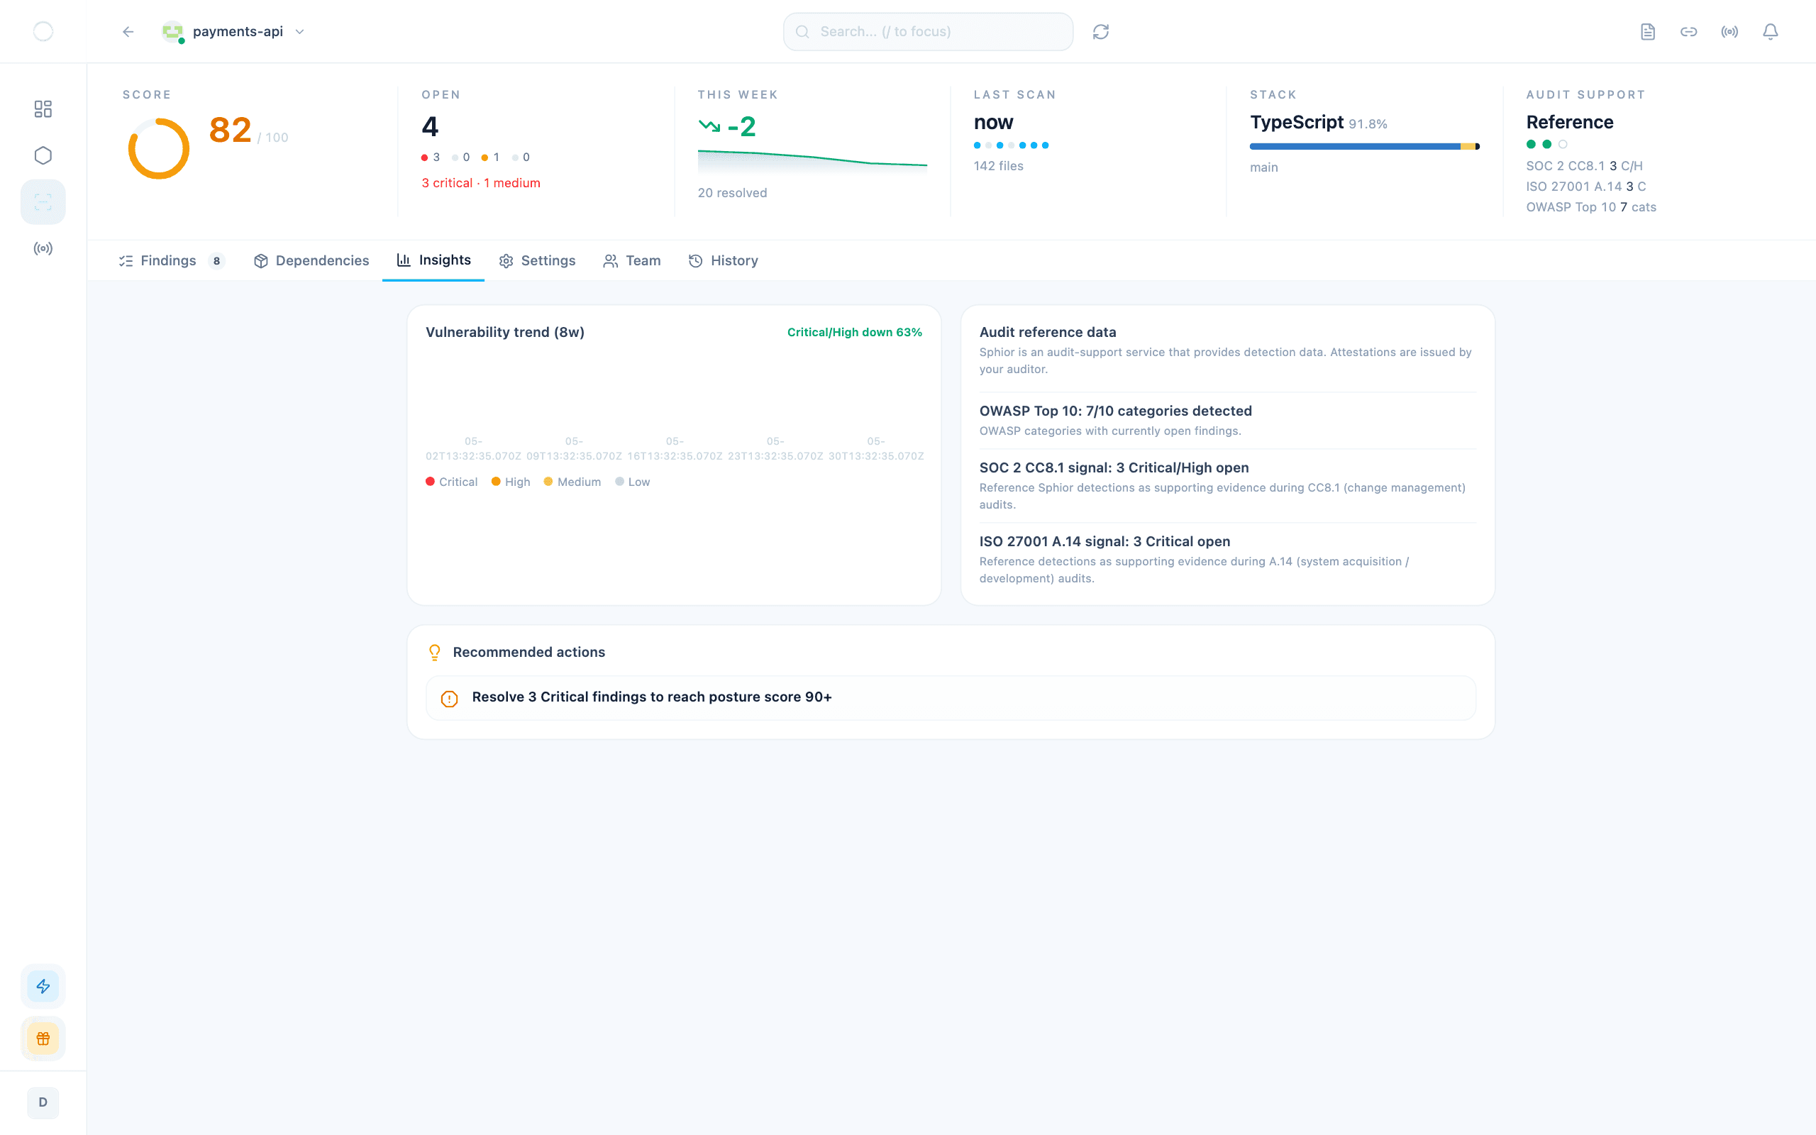This screenshot has width=1816, height=1135.
Task: Click the TypeScript language bar
Action: 1364,146
